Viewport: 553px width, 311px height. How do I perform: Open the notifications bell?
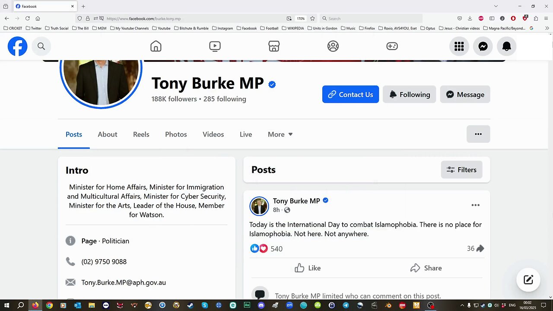(507, 46)
